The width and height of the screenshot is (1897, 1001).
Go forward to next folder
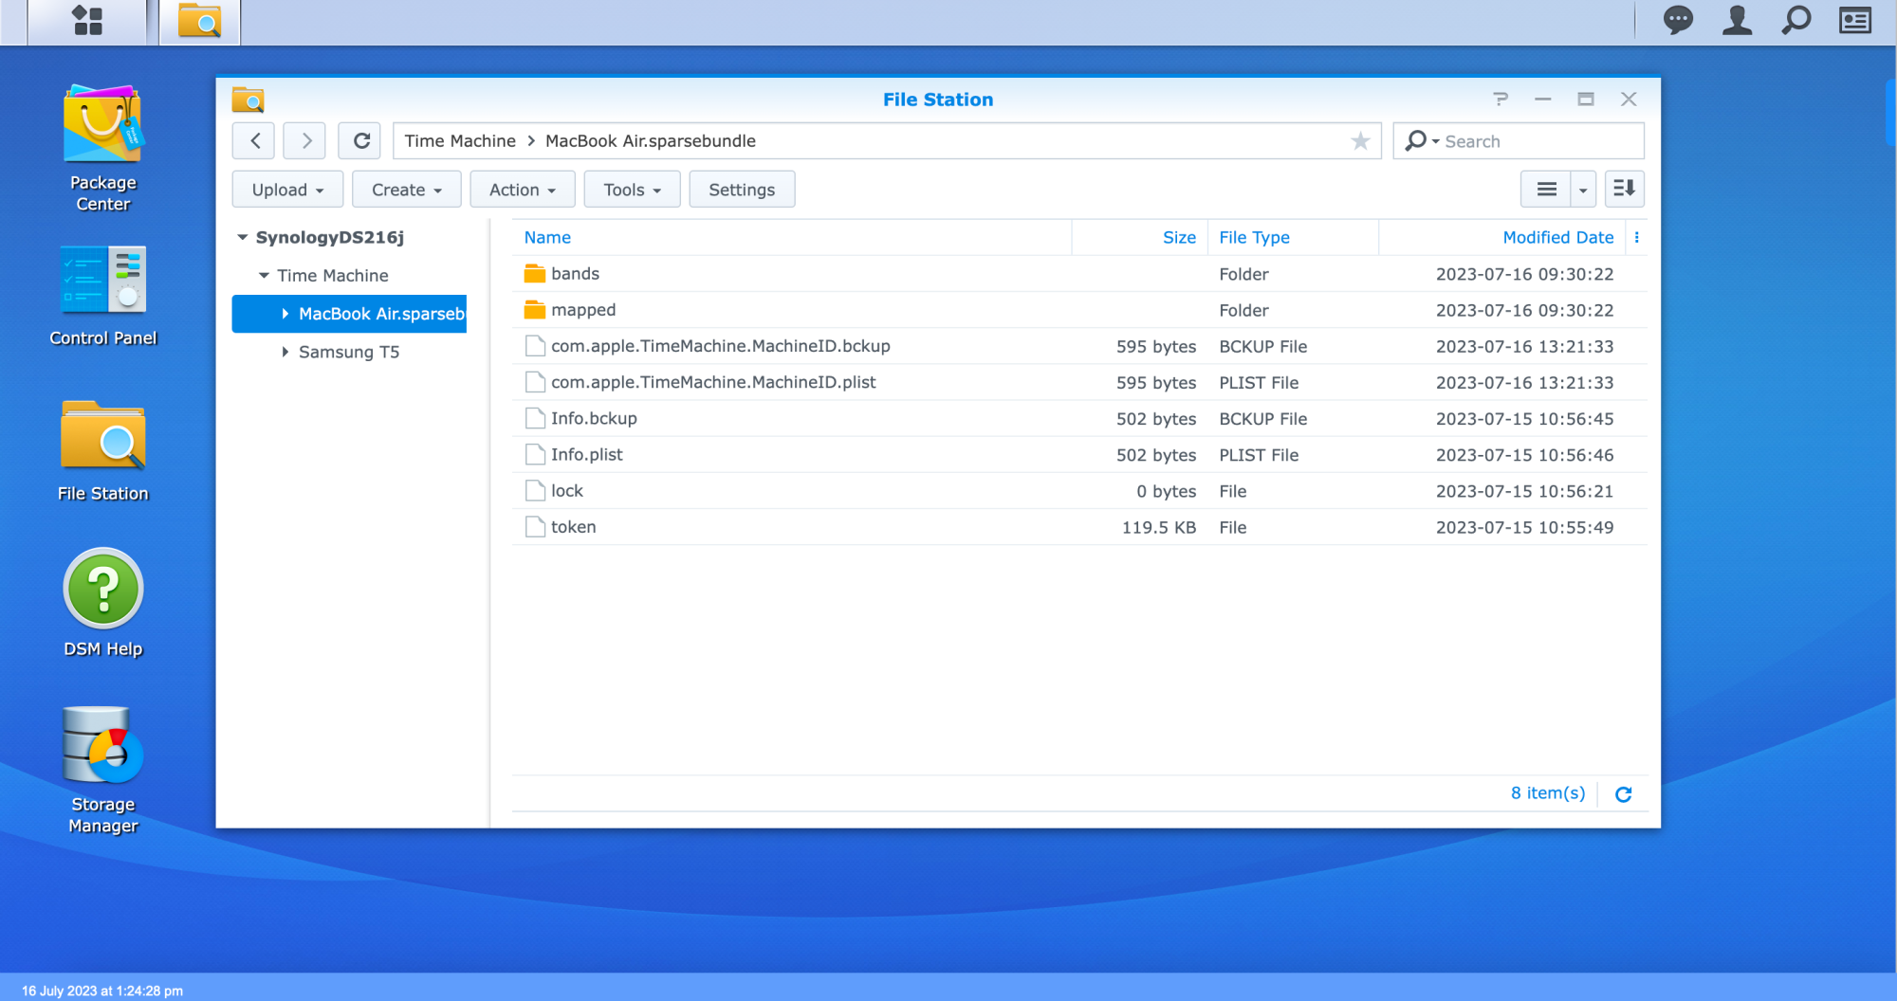click(x=305, y=140)
